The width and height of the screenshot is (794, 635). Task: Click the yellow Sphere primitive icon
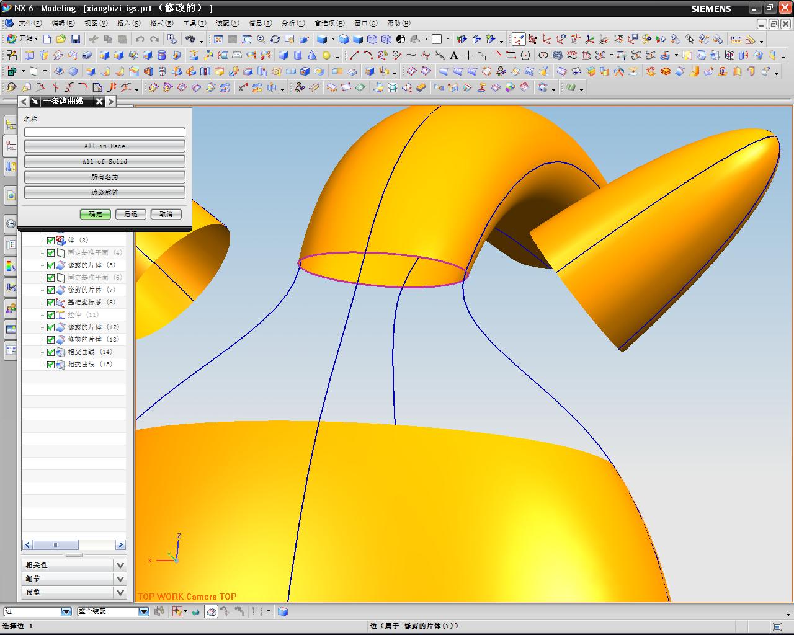[326, 55]
